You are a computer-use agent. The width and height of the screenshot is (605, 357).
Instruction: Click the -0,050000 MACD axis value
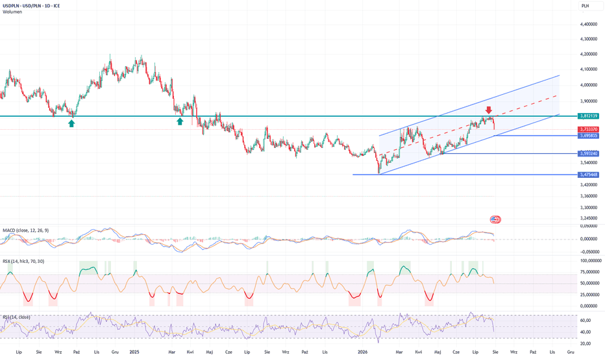coord(589,252)
